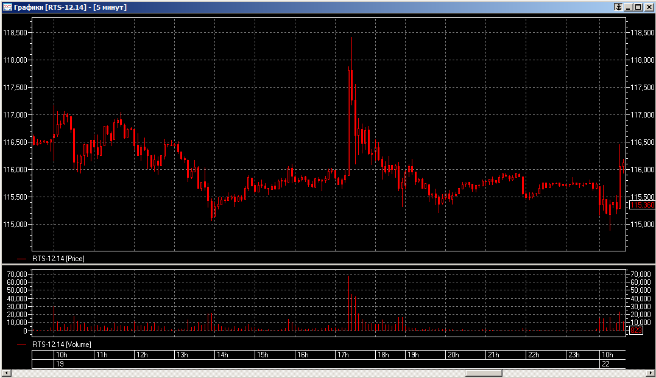Click the 14h label on time axis
Image resolution: width=656 pixels, height=378 pixels.
[x=222, y=355]
